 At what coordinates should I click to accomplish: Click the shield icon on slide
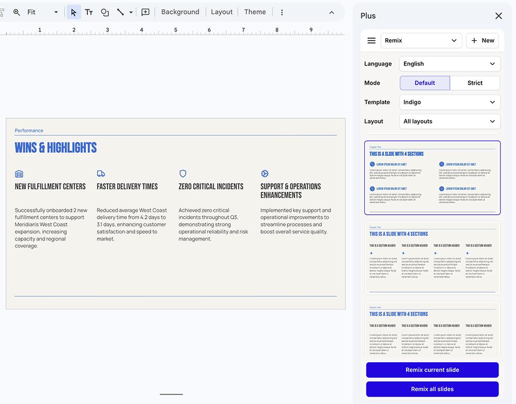183,173
